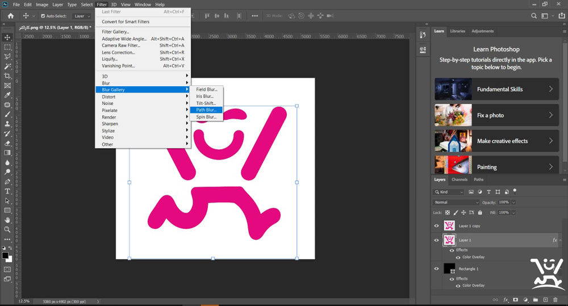Lock transparent pixels
Viewport: 568px width, 306px height.
448,212
